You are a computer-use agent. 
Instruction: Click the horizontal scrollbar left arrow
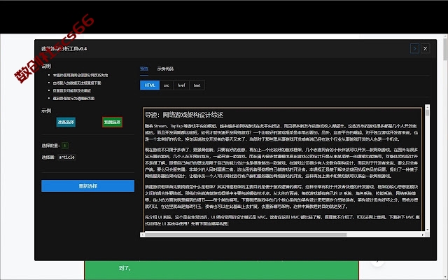click(x=142, y=234)
